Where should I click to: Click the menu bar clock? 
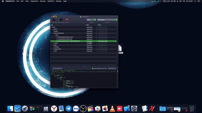click(189, 1)
